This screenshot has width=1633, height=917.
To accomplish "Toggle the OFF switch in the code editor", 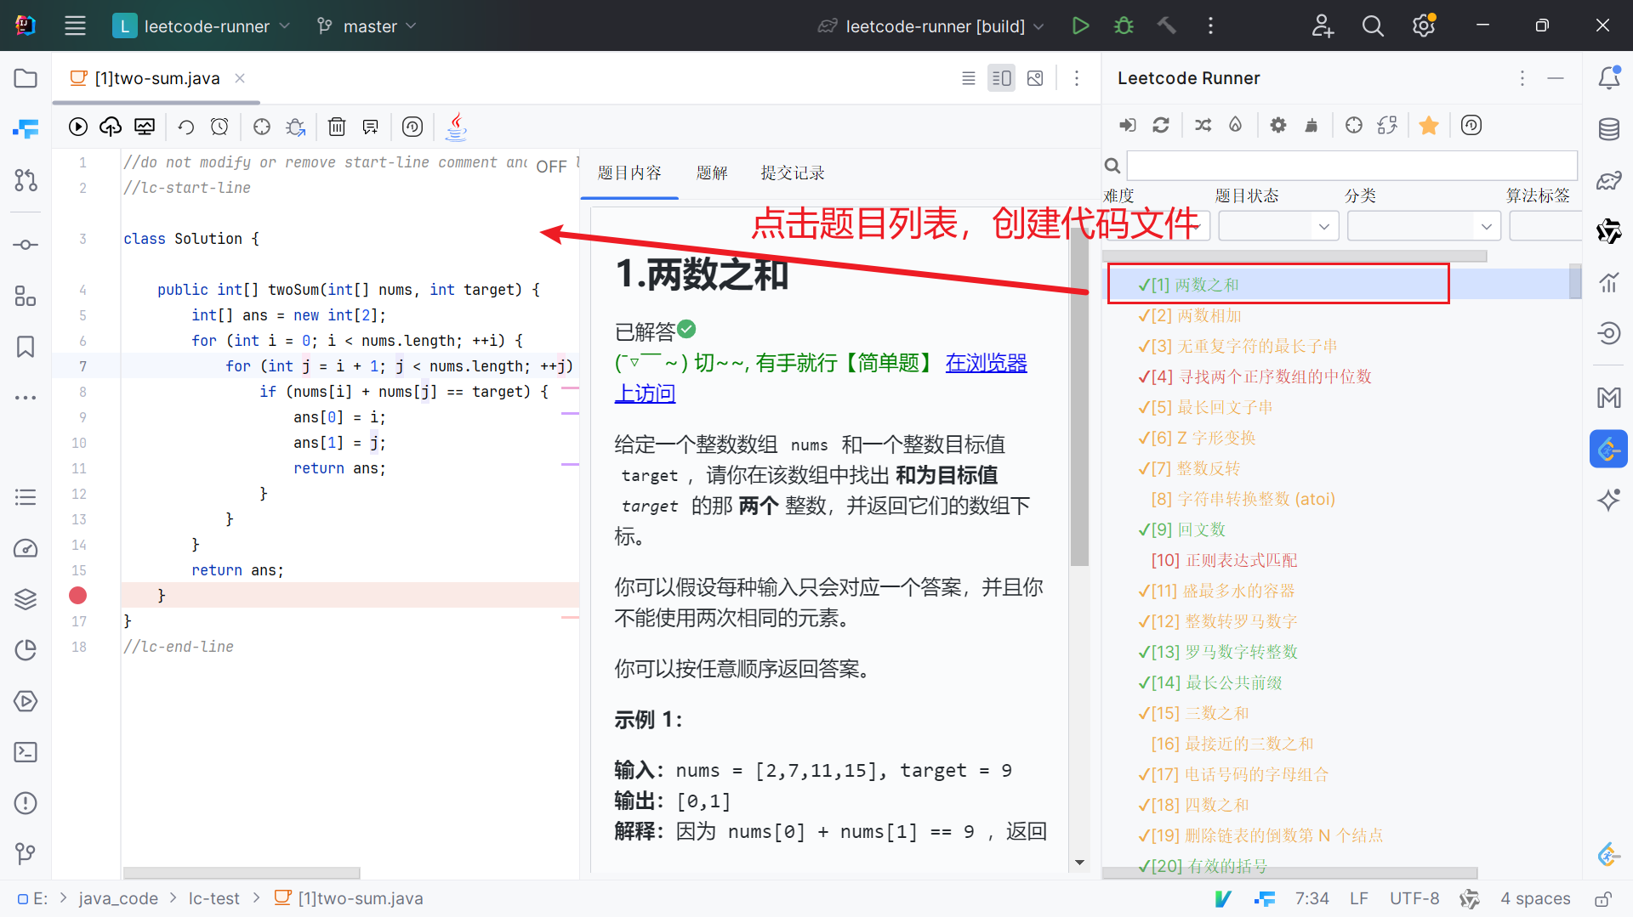I will [x=551, y=167].
